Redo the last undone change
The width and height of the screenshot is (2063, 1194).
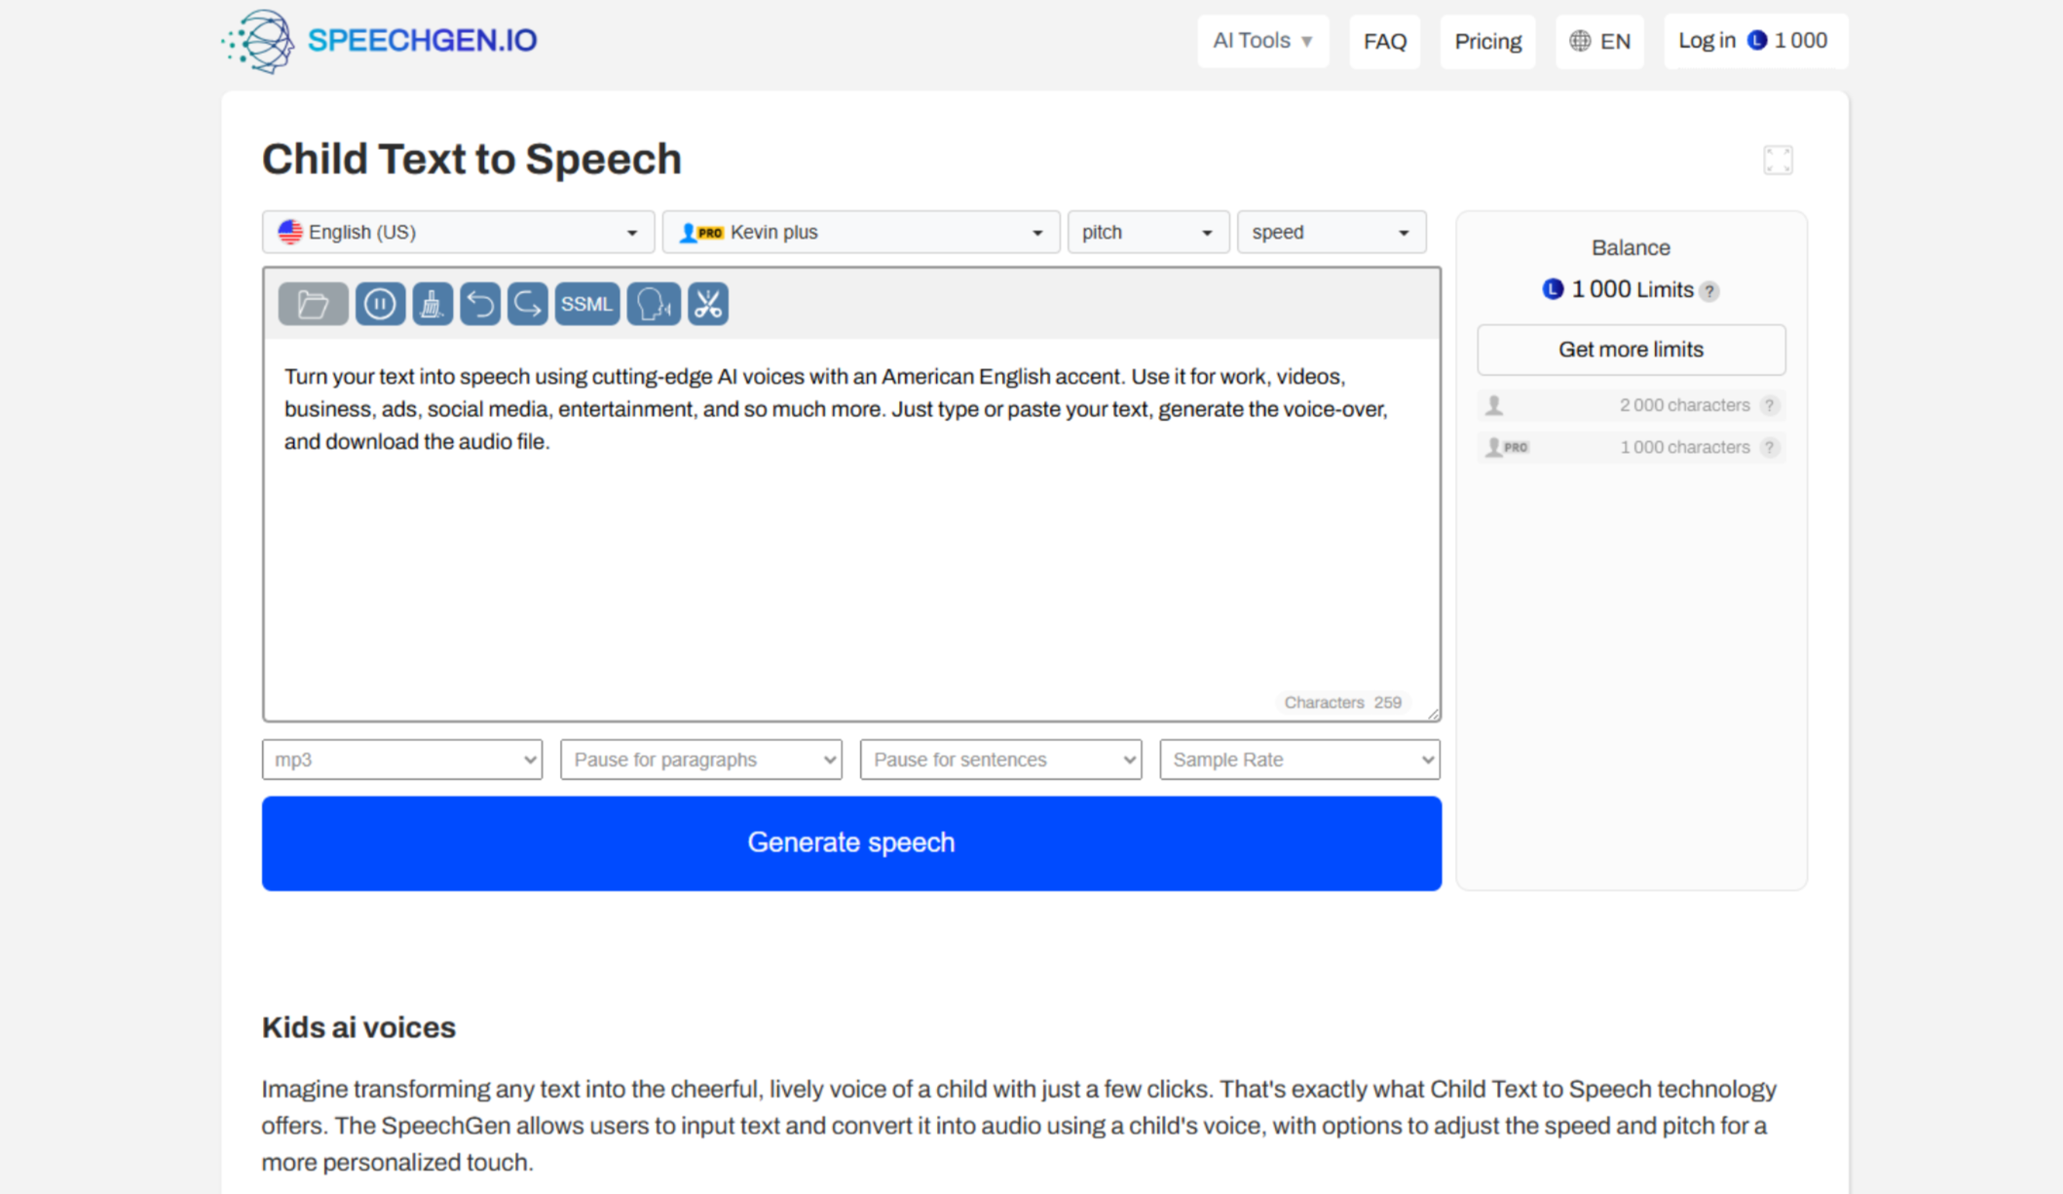[527, 303]
